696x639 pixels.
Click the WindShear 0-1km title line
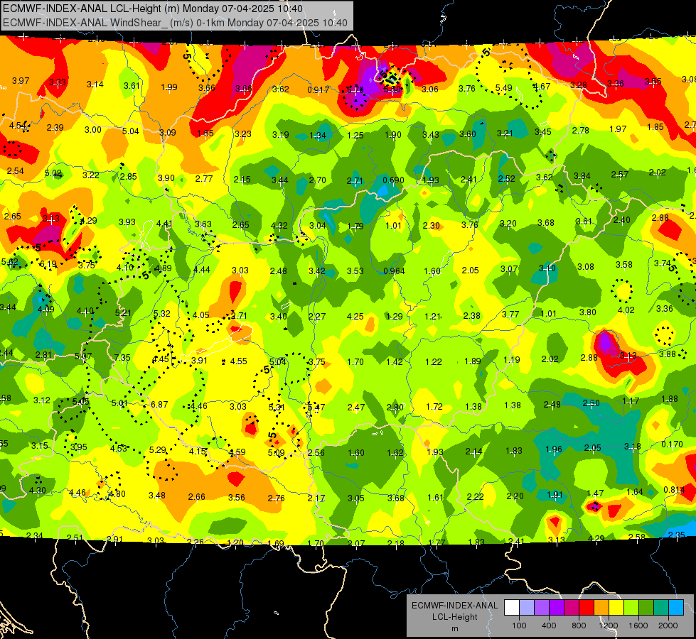[175, 23]
